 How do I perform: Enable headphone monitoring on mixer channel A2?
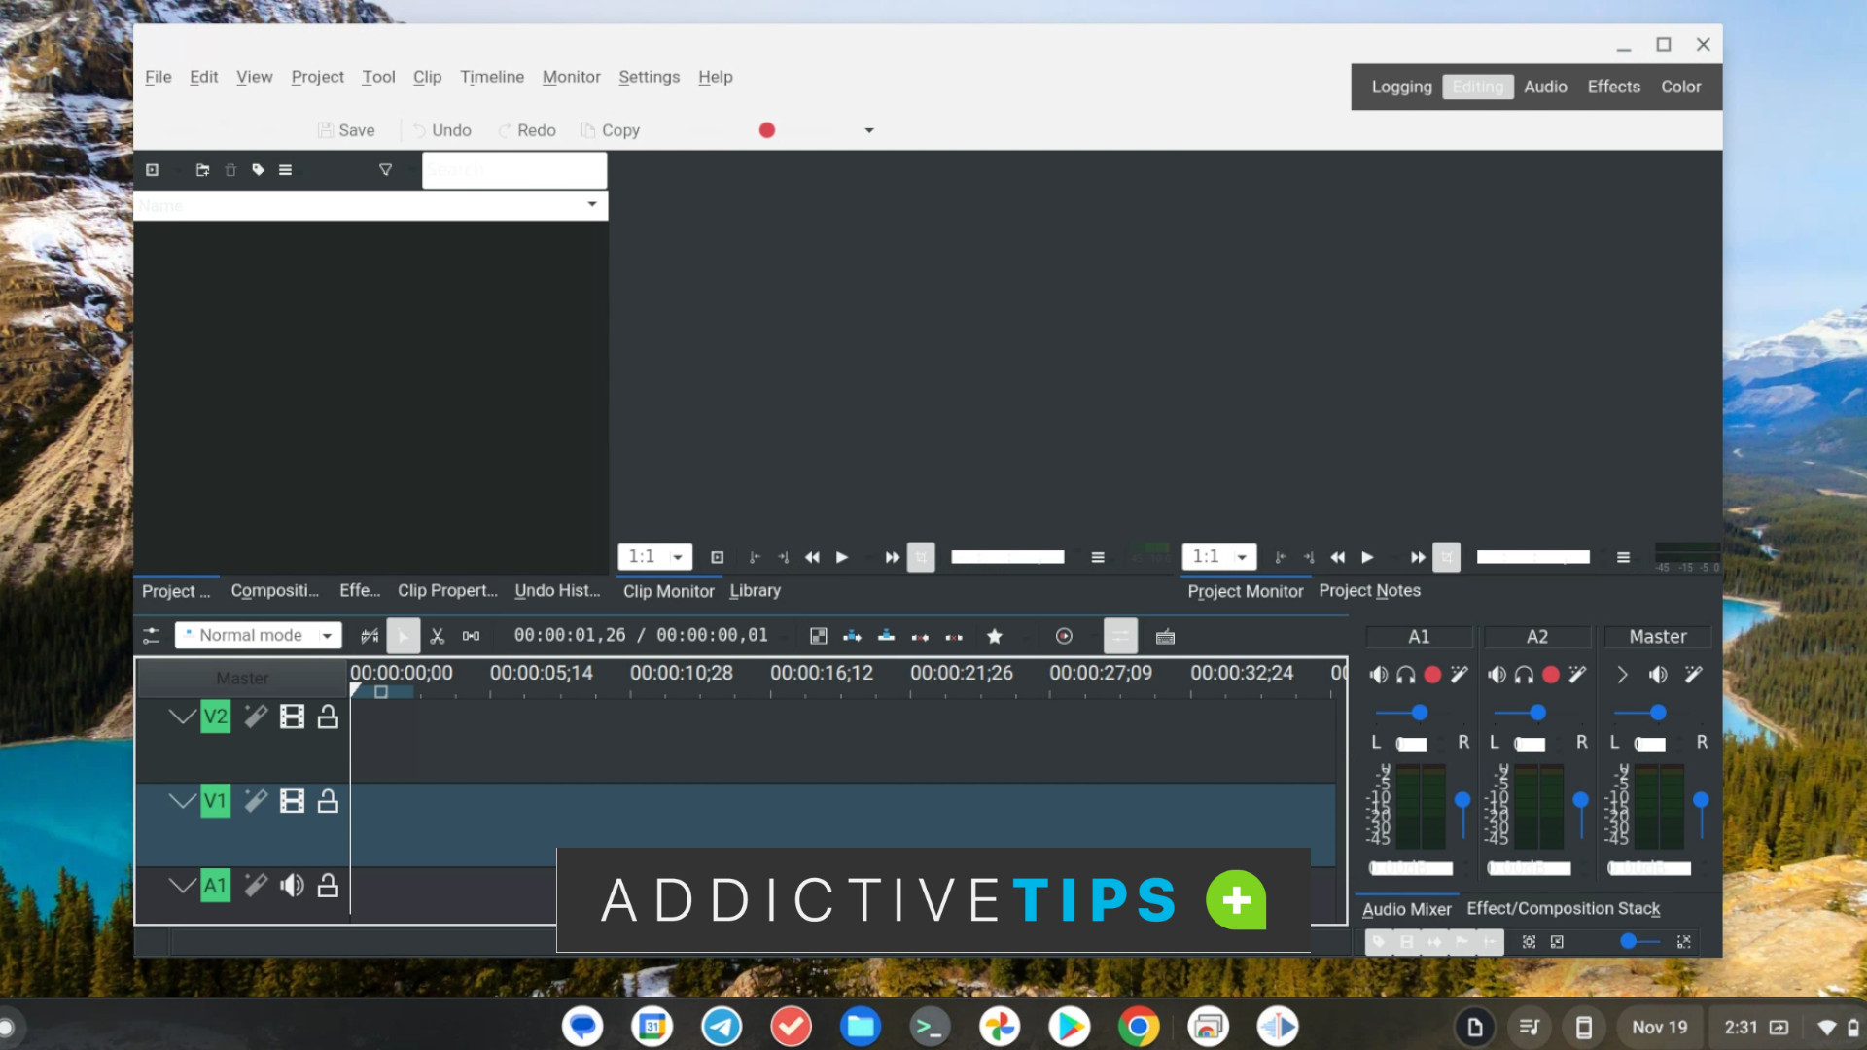(1524, 674)
